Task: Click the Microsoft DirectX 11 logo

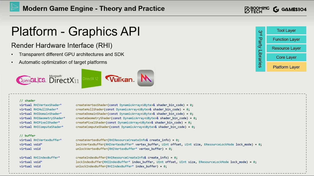Action: click(64, 79)
